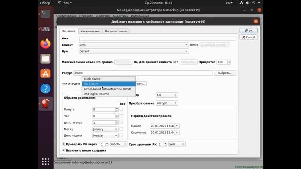Open the rbm application menu
The image size is (301, 169).
tap(65, 3)
